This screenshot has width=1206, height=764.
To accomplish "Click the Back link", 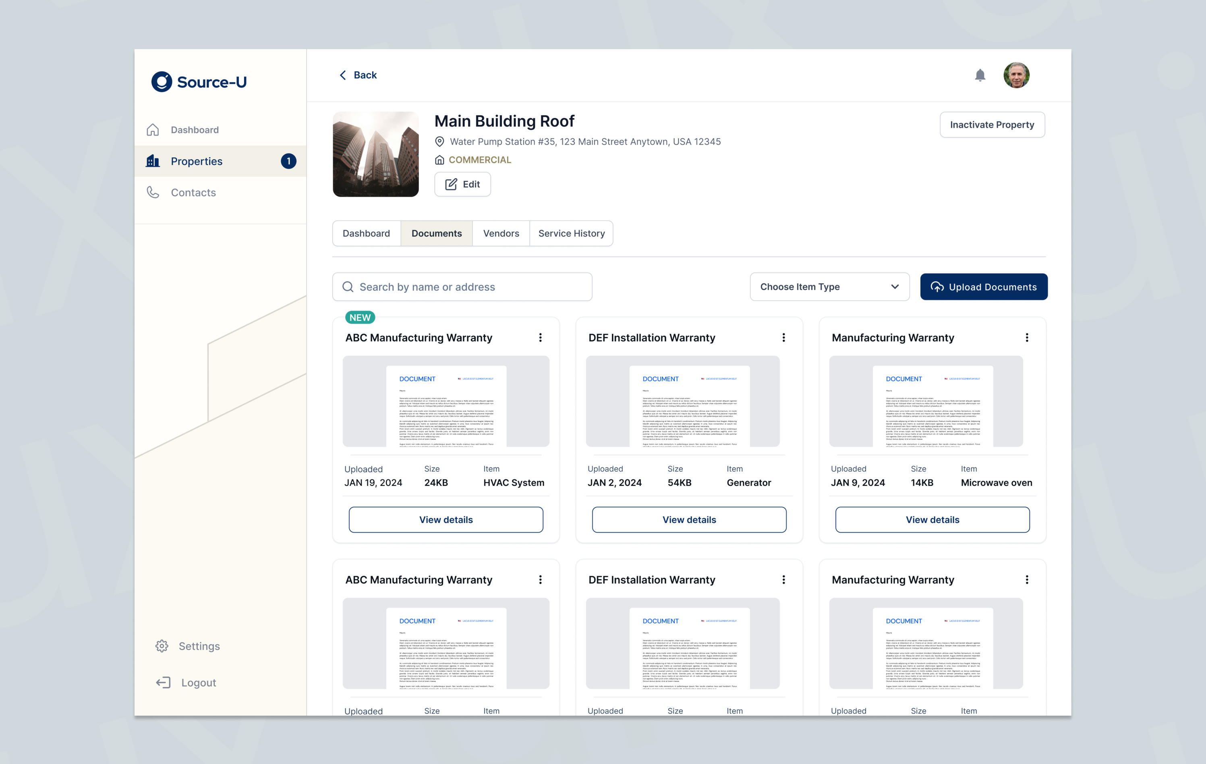I will (x=358, y=75).
